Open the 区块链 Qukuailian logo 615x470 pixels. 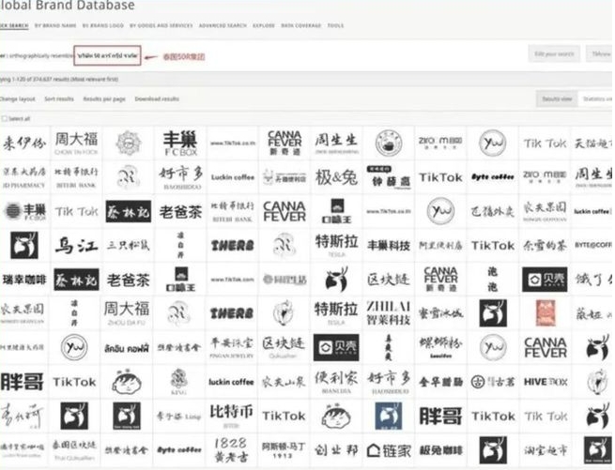[284, 347]
